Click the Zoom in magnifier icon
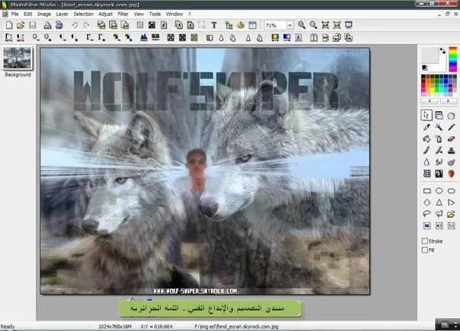This screenshot has height=331, width=460. click(302, 25)
